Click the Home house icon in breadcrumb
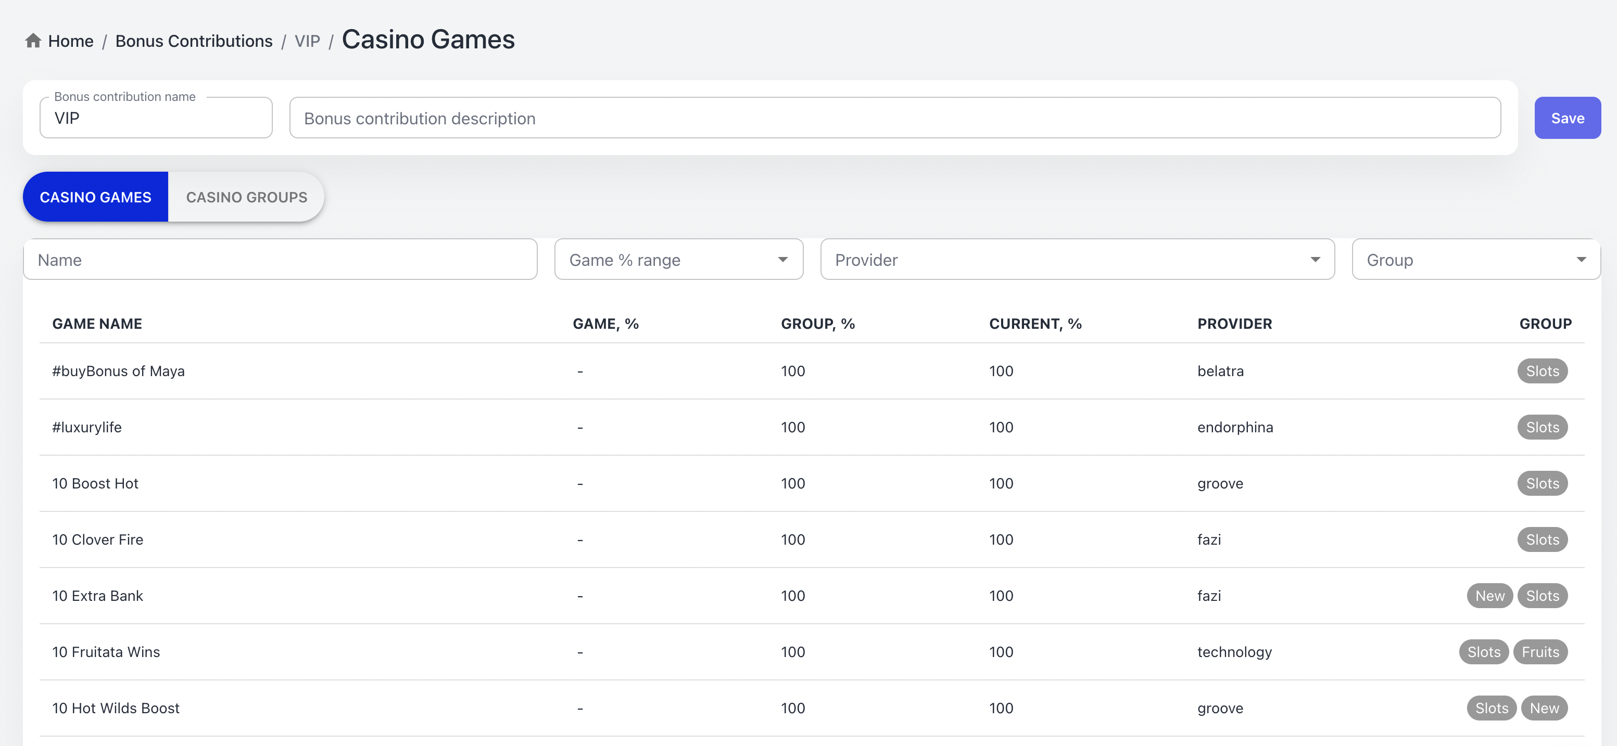The image size is (1617, 746). (x=33, y=41)
